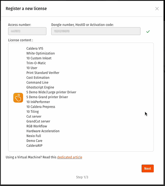
Task: Click the Trim-O-Matic list item
Action: 36,63
